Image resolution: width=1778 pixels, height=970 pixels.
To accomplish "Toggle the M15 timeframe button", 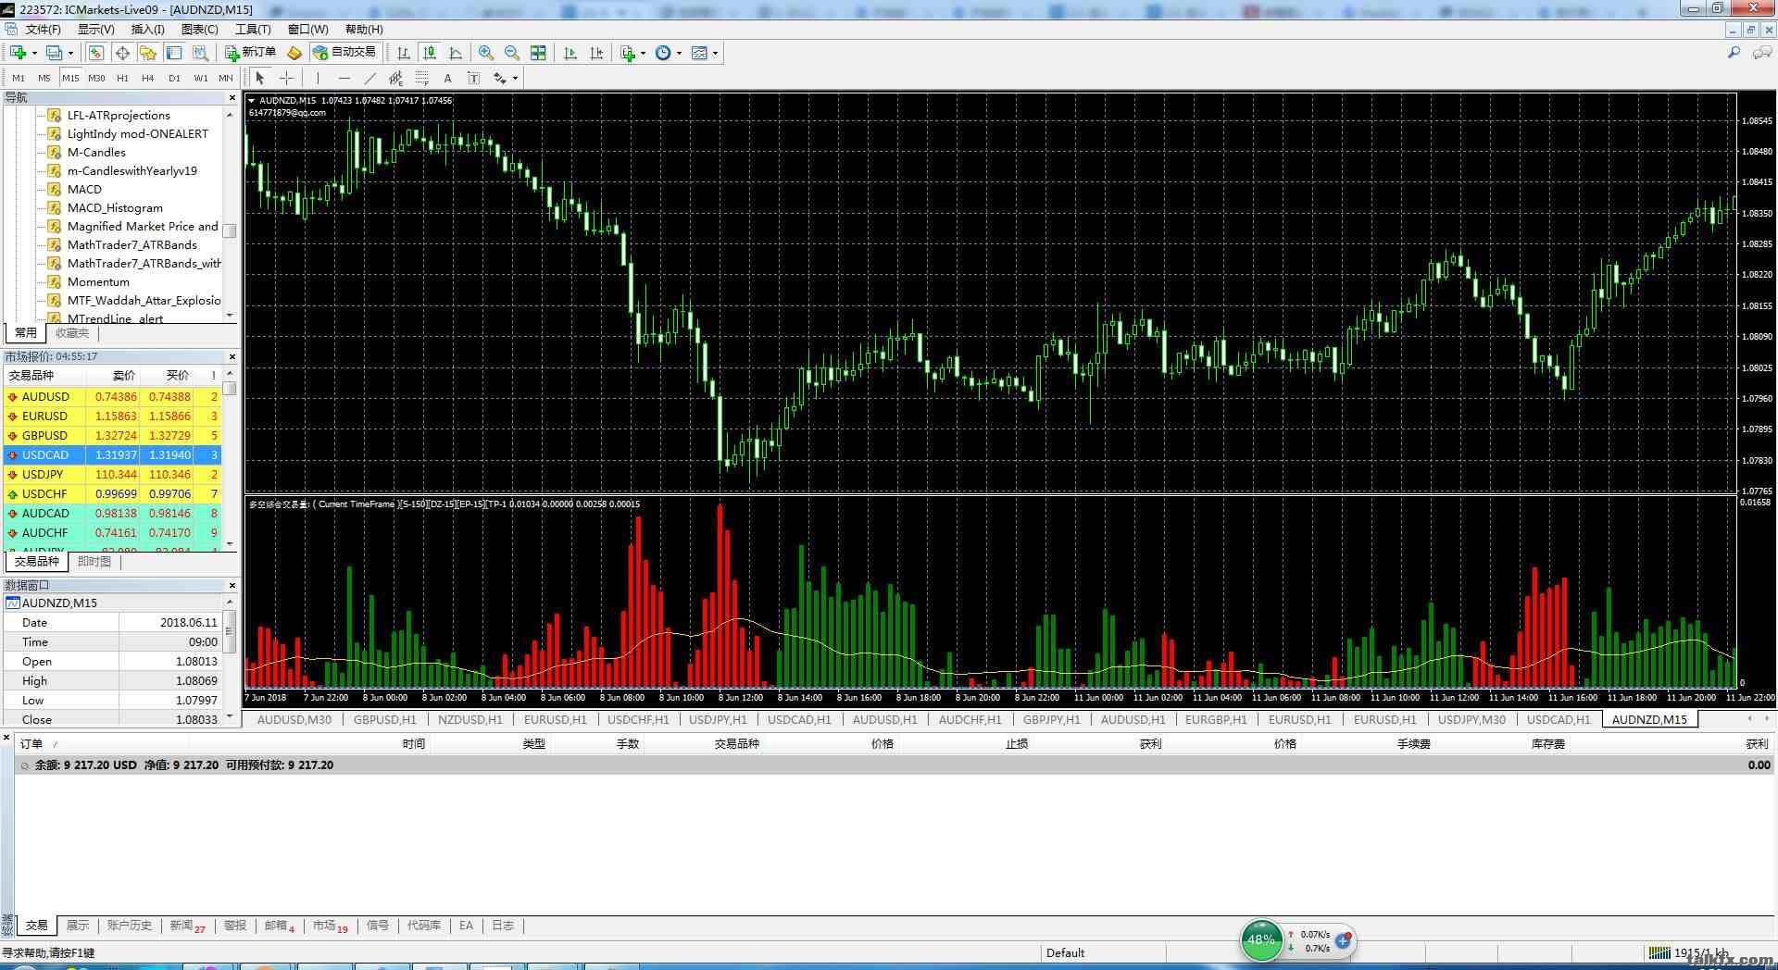I will [x=70, y=78].
